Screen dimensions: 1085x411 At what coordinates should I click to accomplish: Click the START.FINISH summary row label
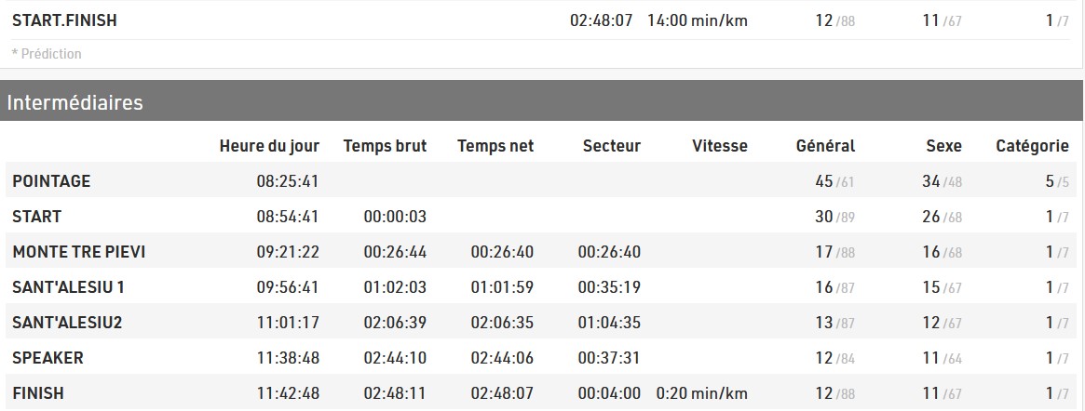click(x=64, y=20)
